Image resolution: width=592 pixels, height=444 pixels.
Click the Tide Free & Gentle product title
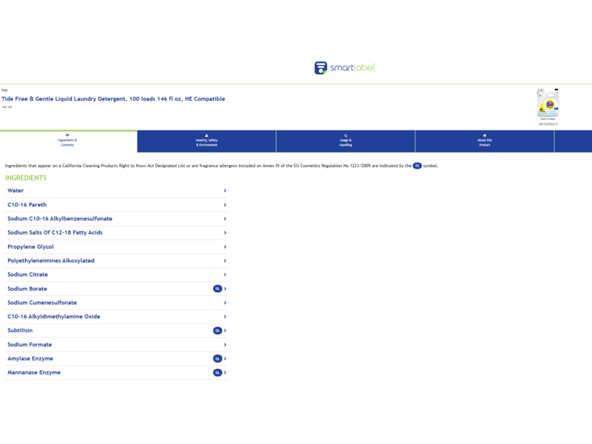coord(113,99)
